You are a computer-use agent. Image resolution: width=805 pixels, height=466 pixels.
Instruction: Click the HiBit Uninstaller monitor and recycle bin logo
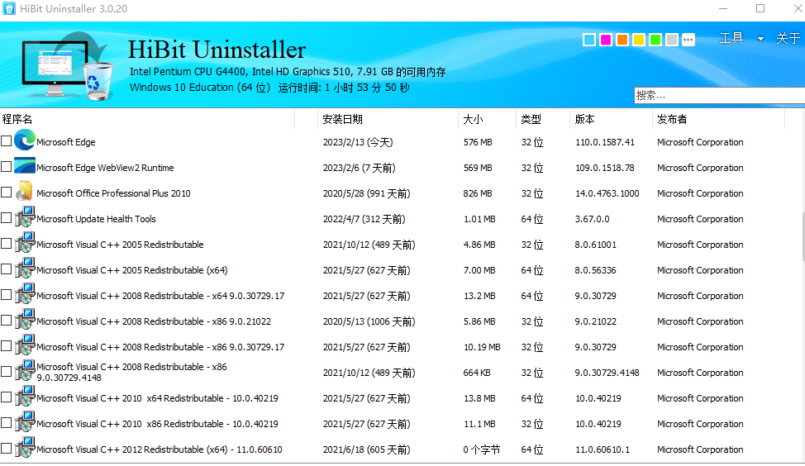click(67, 67)
